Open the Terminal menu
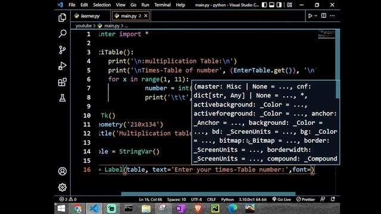Image resolution: width=381 pixels, height=214 pixels. pyautogui.click(x=163, y=5)
